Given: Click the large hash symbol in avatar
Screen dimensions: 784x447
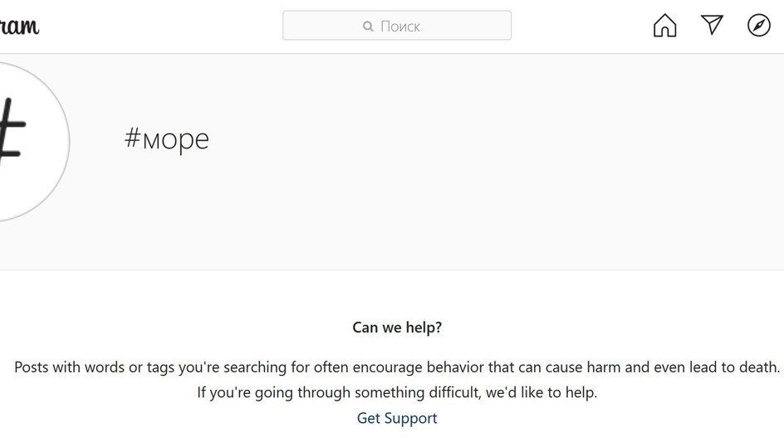Looking at the screenshot, I should 10,131.
